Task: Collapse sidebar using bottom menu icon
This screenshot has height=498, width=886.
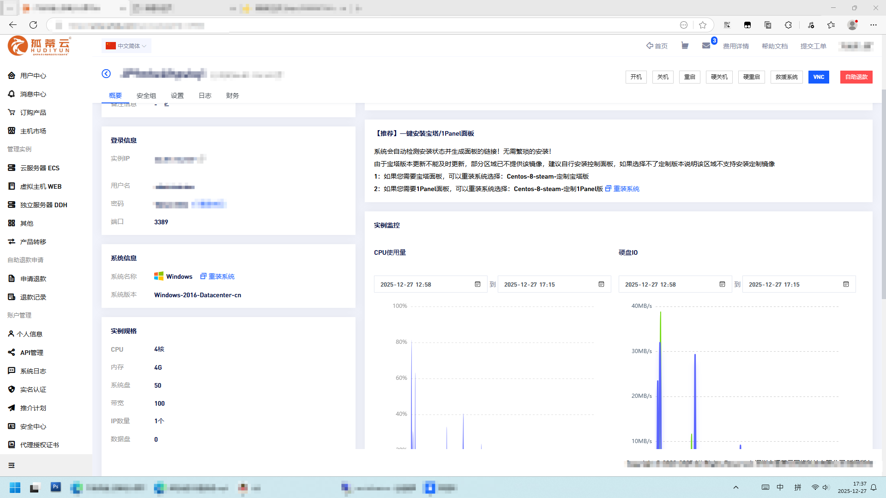Action: (12, 465)
